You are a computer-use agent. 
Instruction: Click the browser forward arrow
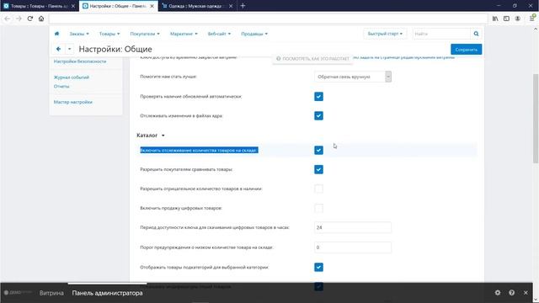tap(19, 19)
